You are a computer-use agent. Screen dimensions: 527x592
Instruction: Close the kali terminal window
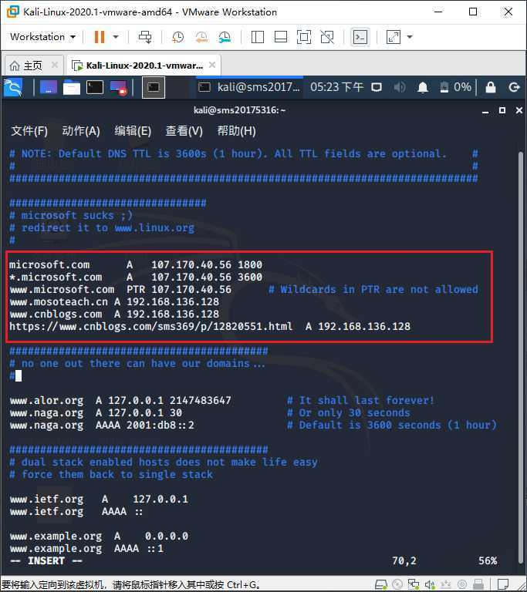click(x=519, y=110)
